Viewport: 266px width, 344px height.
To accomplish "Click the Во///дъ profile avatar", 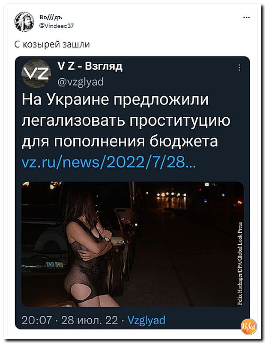I will click(x=24, y=21).
